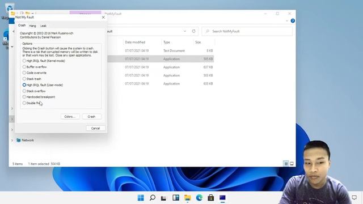Select the 503 KB Application row
363x204 pixels.
tap(161, 75)
